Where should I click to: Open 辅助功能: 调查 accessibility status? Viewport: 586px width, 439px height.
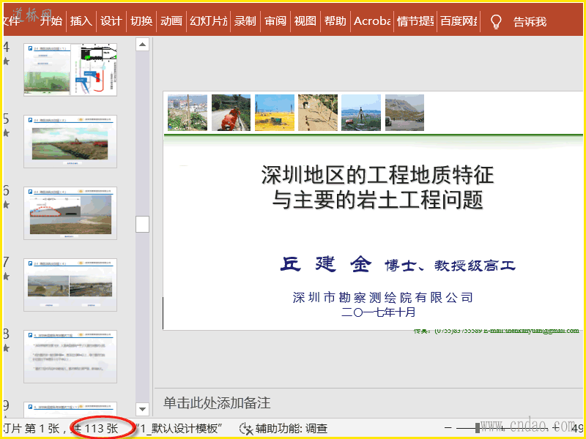point(292,429)
